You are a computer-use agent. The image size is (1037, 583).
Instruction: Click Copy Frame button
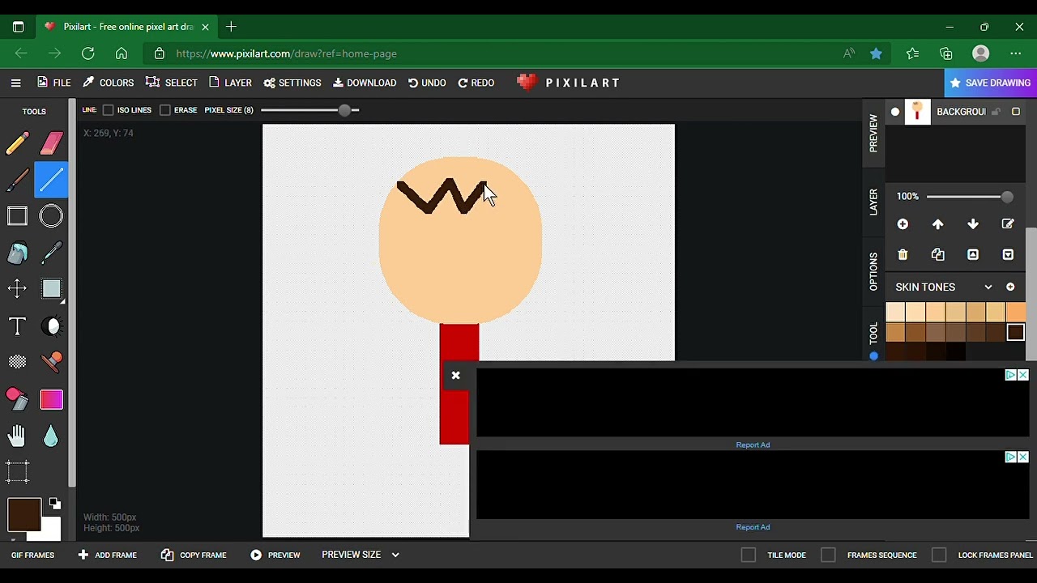(x=194, y=555)
